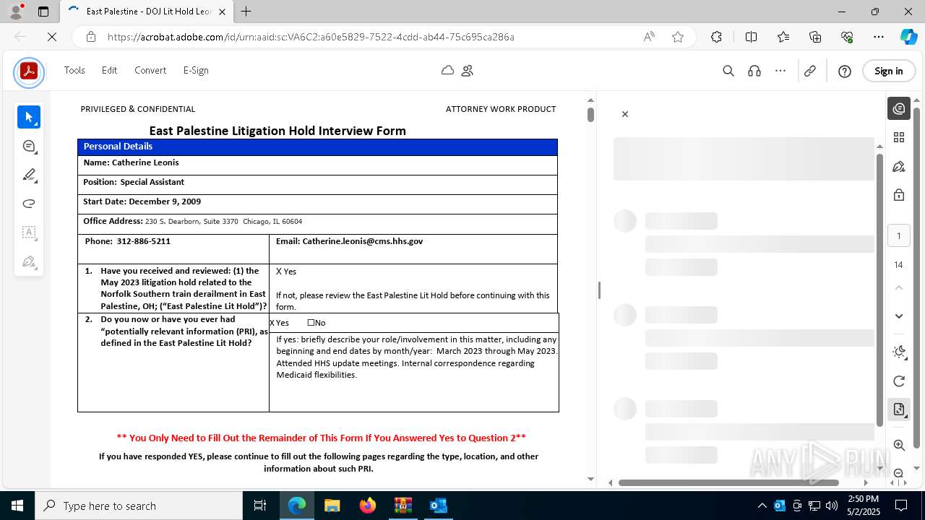Choose the highlighter pen tool
Viewport: 925px width, 520px height.
[x=29, y=175]
